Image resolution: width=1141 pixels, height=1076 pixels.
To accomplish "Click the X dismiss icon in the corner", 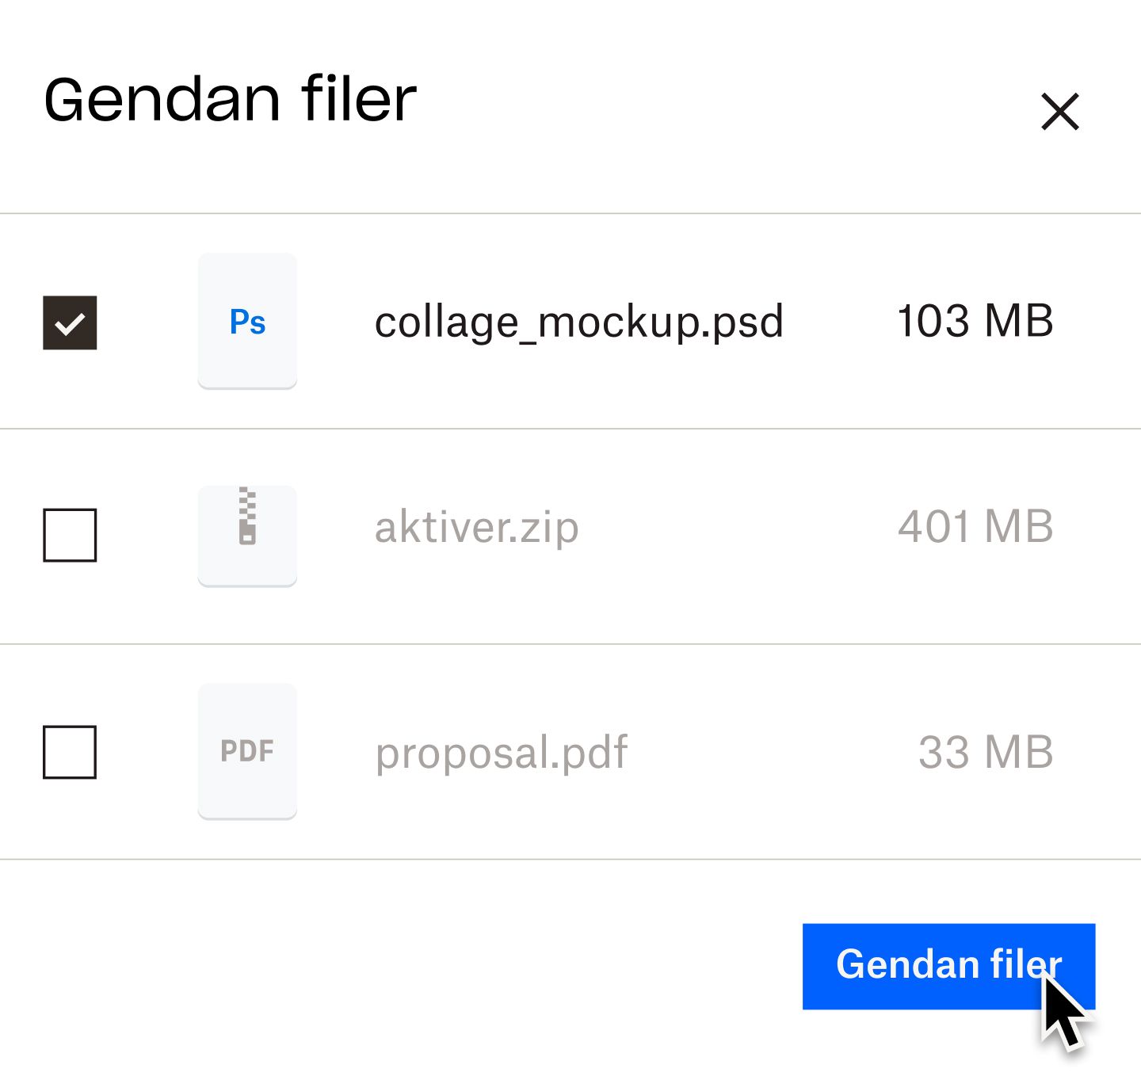I will (1062, 112).
